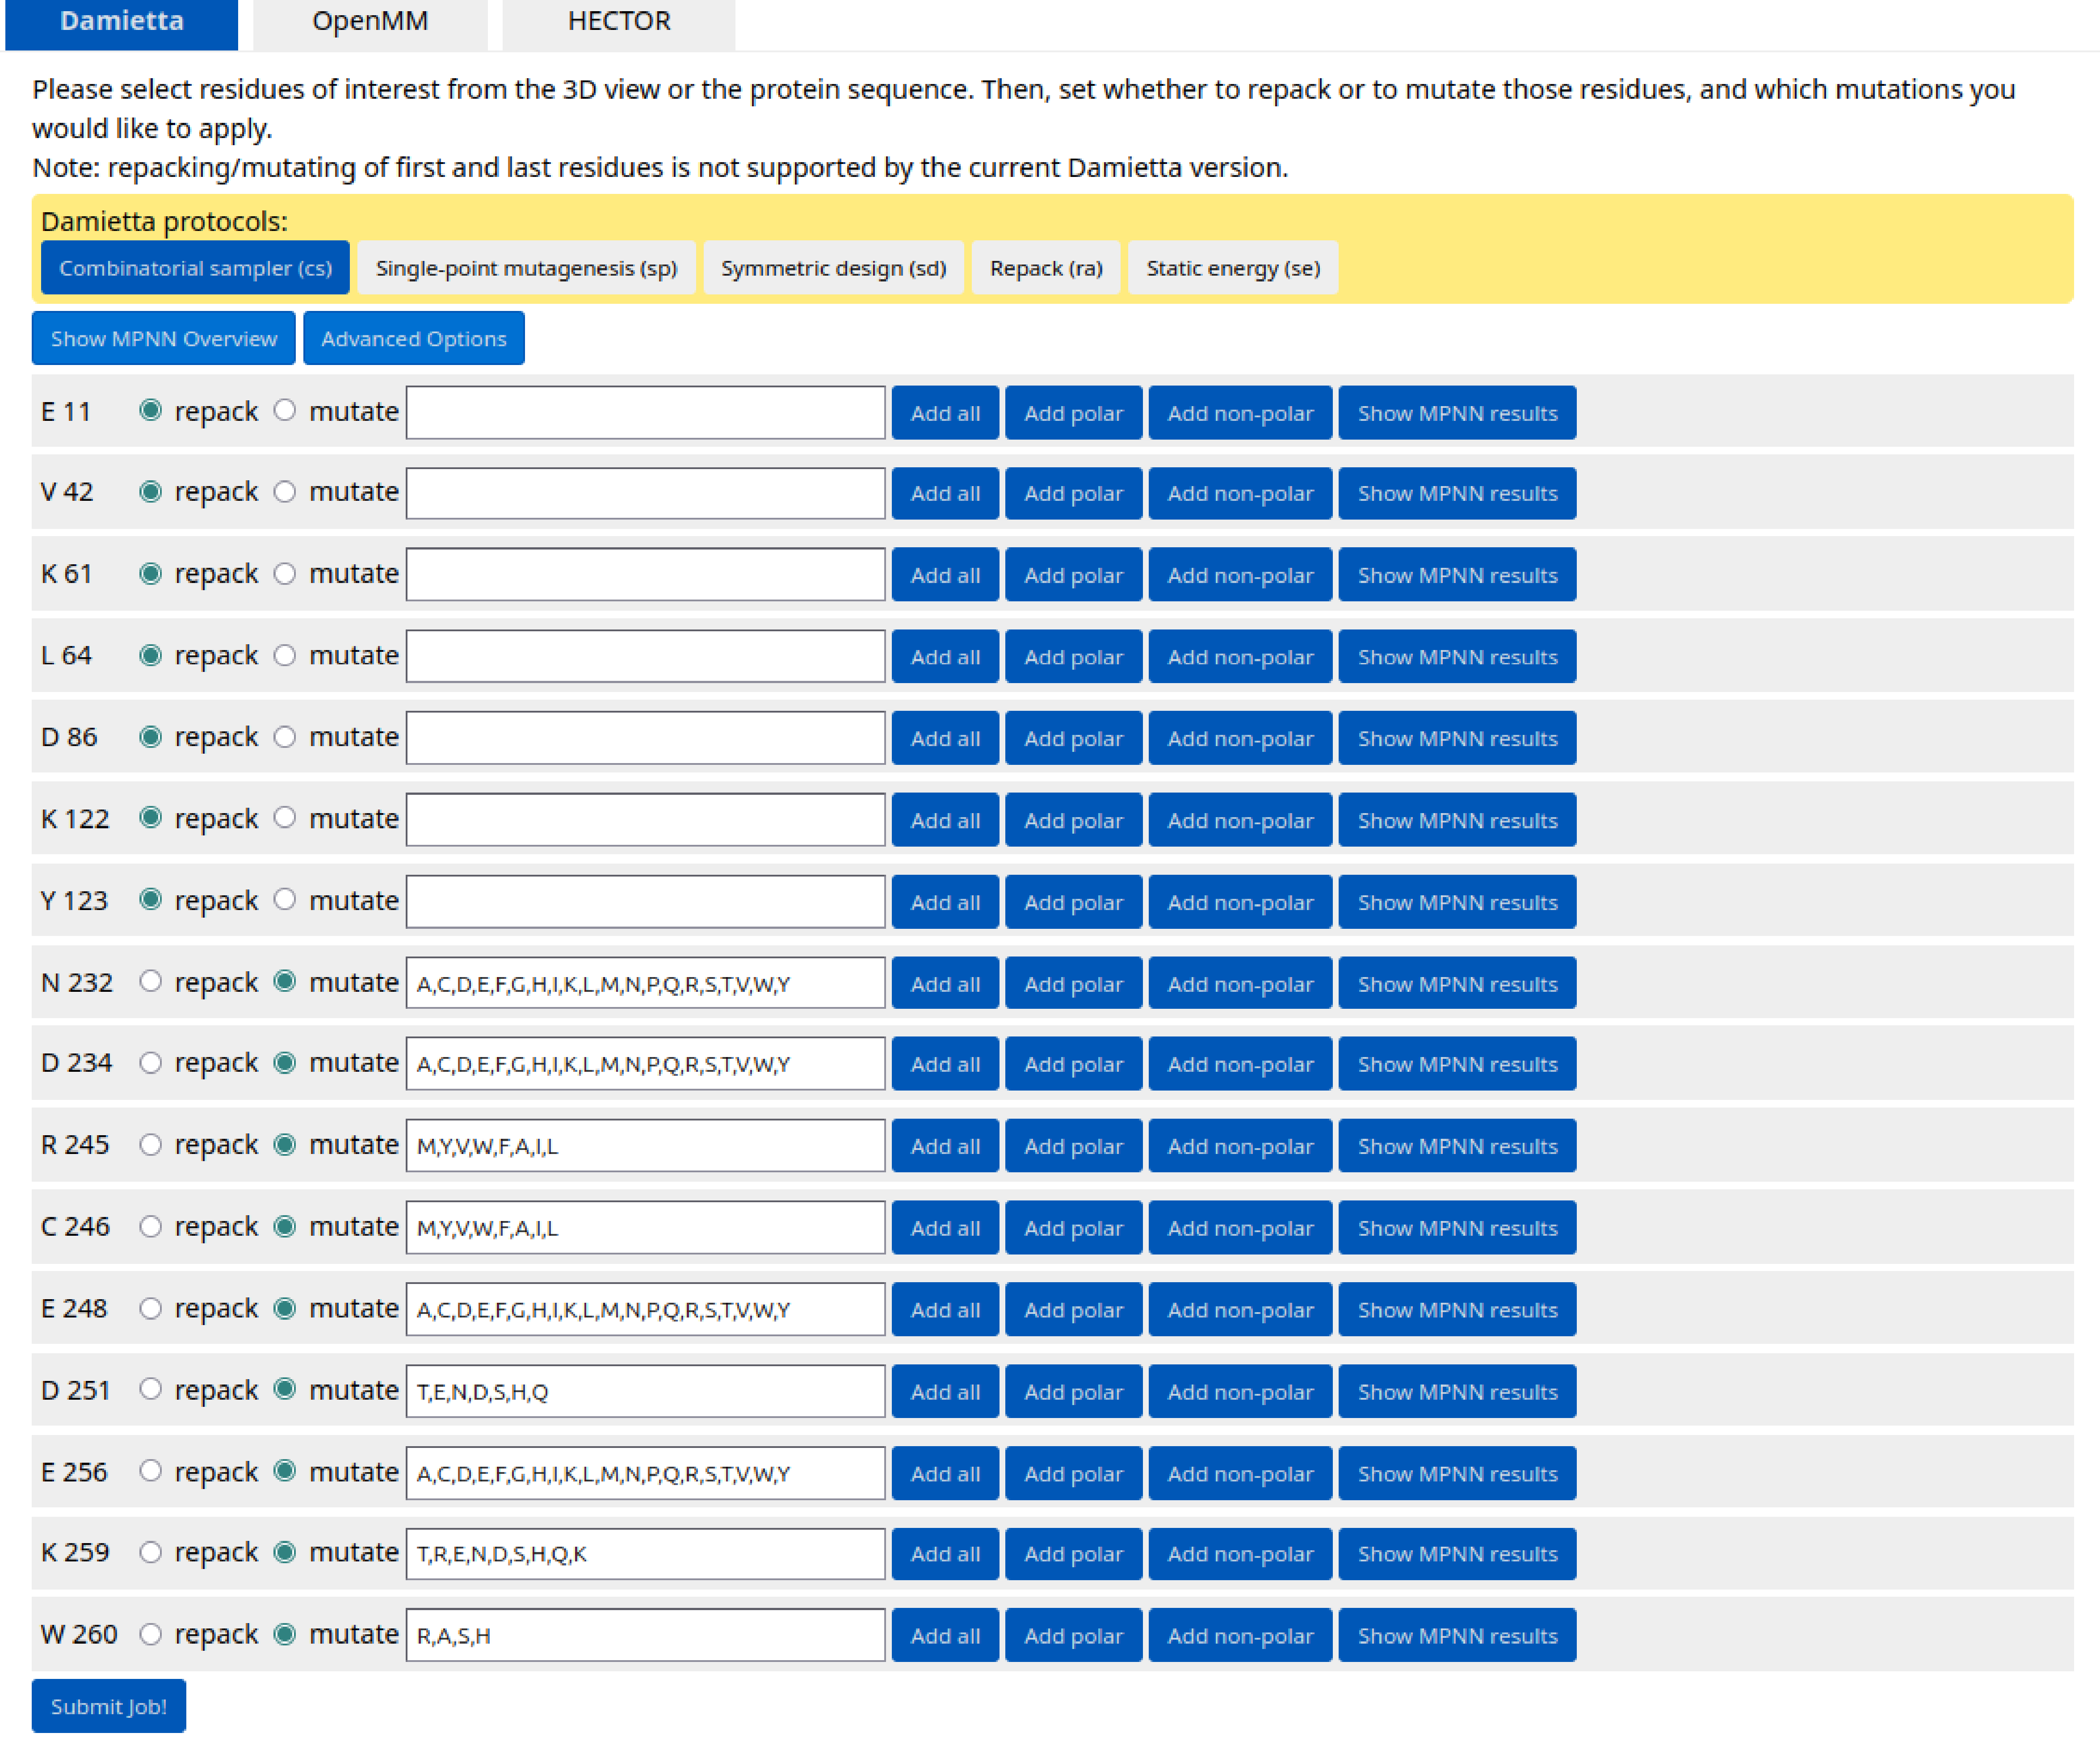Switch to the OpenMM tab
This screenshot has height=1737, width=2100.
[x=370, y=22]
